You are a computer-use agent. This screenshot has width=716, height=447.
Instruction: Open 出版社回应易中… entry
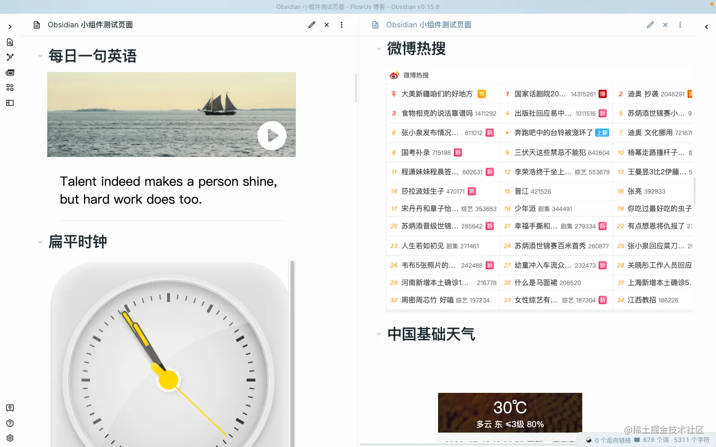[543, 113]
